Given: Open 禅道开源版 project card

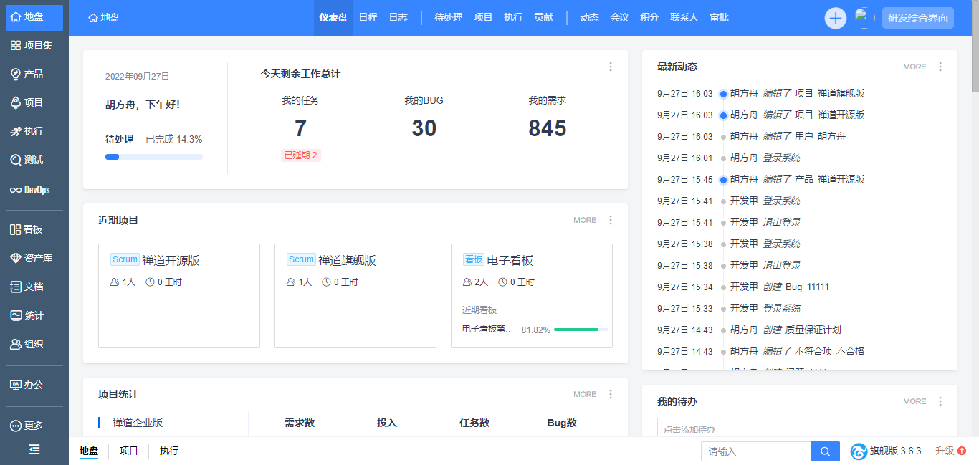Looking at the screenshot, I should point(179,296).
